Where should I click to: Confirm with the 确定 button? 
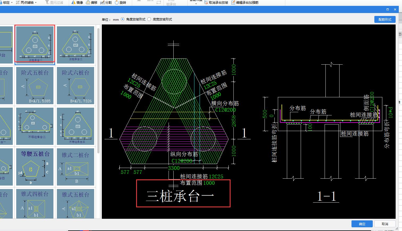point(362,224)
